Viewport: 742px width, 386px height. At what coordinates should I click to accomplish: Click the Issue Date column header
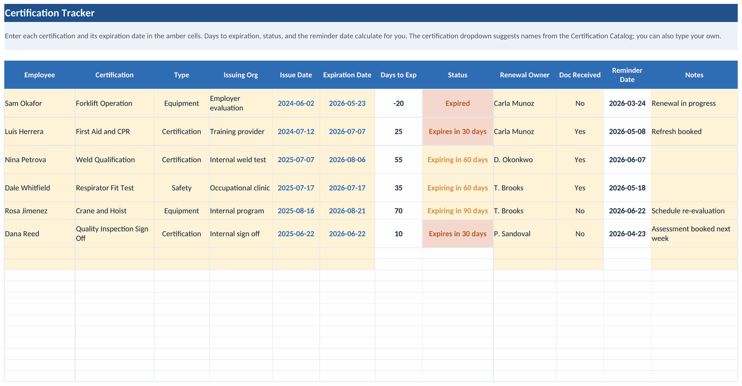[x=296, y=75]
